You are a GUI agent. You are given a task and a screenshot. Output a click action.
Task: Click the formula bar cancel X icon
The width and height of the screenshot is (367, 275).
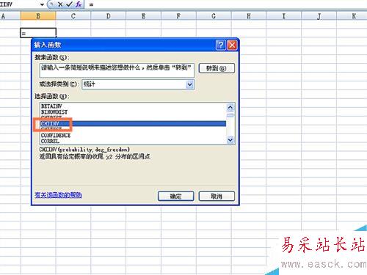click(x=60, y=4)
